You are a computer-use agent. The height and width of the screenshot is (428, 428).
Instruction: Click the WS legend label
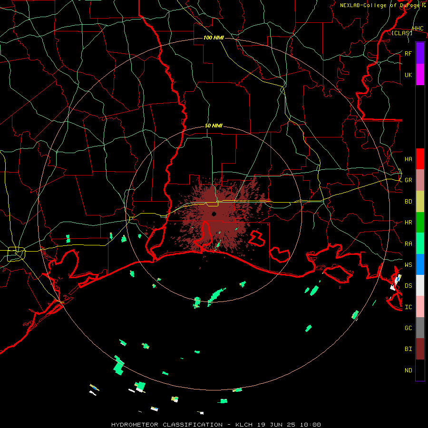[x=408, y=265]
